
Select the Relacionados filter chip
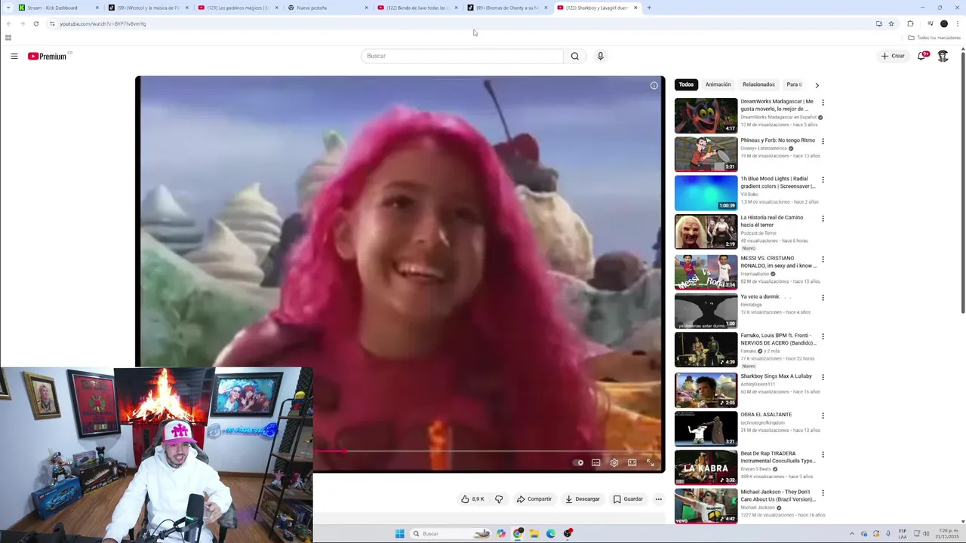click(758, 84)
